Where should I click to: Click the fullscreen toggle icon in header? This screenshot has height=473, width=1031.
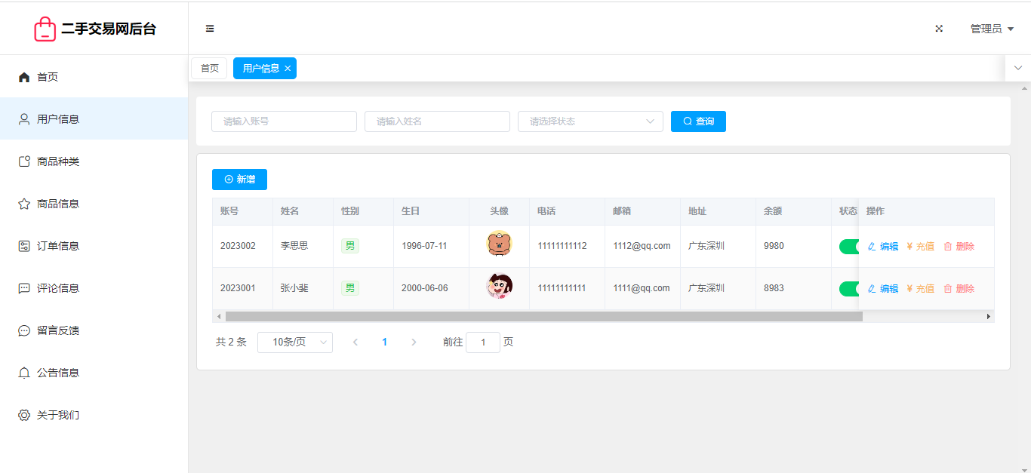[x=939, y=29]
